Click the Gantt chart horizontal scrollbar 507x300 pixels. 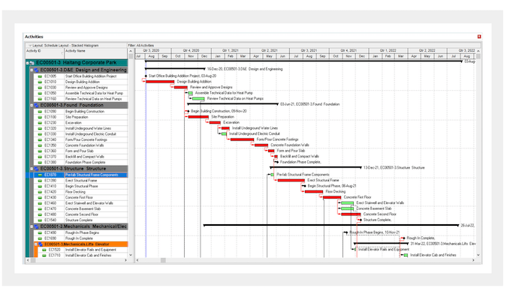click(x=300, y=260)
